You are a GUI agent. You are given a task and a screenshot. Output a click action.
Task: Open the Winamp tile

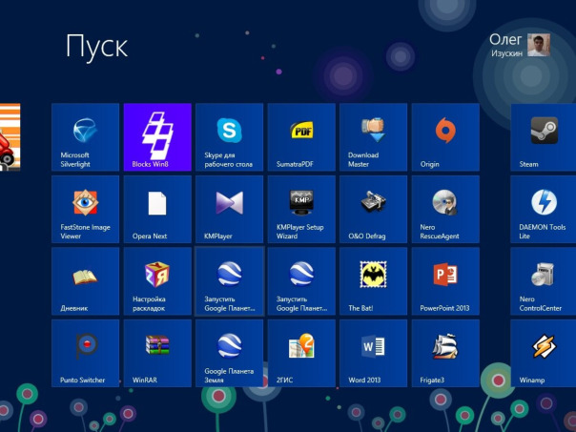pyautogui.click(x=544, y=353)
